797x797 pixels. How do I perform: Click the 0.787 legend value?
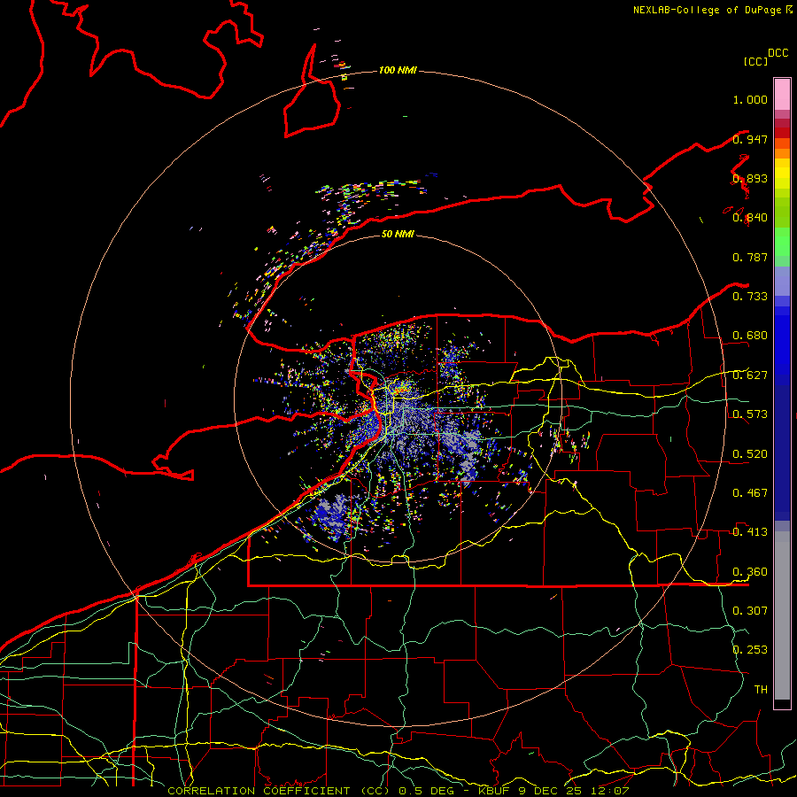[x=750, y=257]
